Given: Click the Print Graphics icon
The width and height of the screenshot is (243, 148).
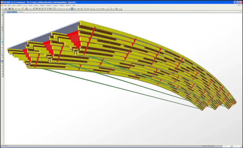Looking at the screenshot, I should click(12, 9).
